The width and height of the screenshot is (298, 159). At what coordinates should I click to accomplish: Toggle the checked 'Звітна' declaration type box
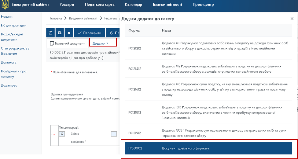(62, 134)
